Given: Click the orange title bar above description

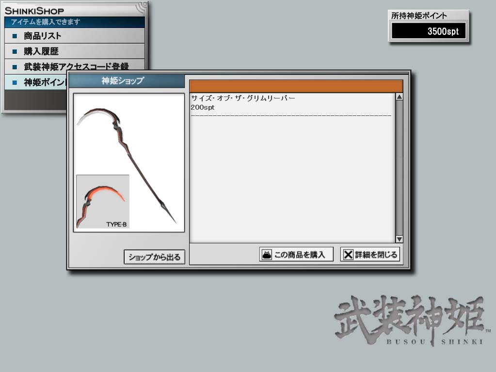Looking at the screenshot, I should 296,86.
